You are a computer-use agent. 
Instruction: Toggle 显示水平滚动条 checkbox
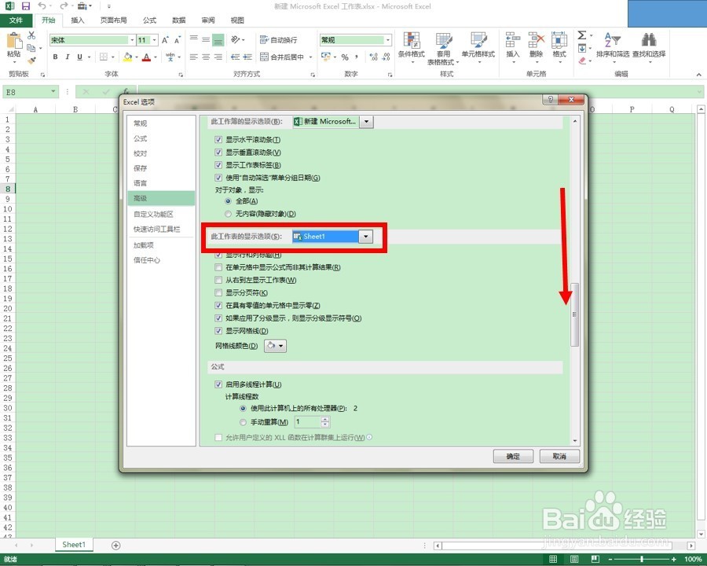tap(218, 140)
